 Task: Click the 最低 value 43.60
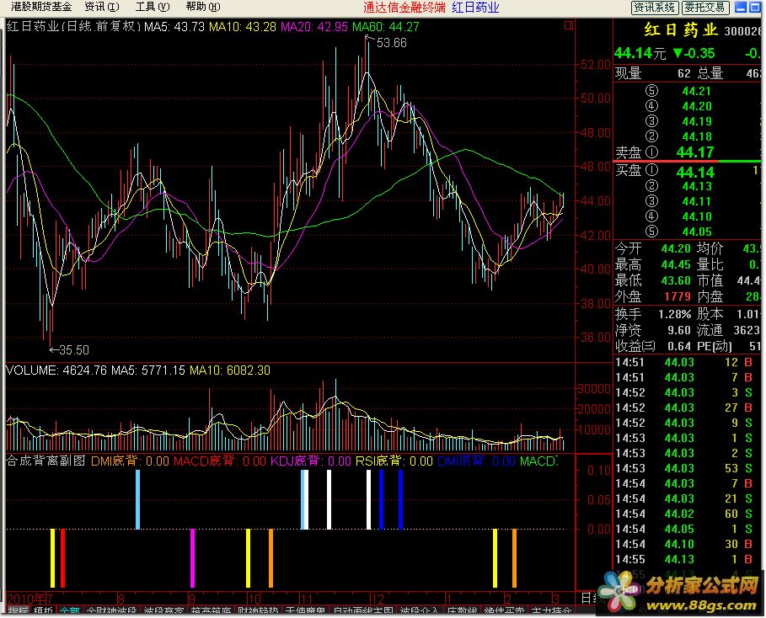(676, 280)
